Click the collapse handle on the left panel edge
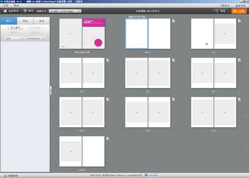The height and width of the screenshot is (178, 249). pyautogui.click(x=51, y=91)
